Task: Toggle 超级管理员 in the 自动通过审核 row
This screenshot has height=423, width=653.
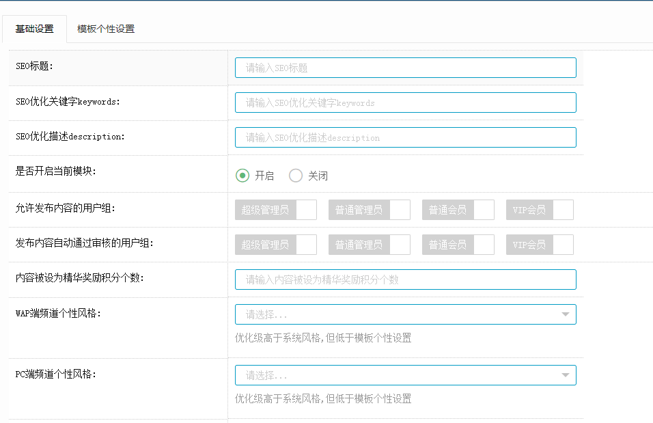Action: point(276,245)
